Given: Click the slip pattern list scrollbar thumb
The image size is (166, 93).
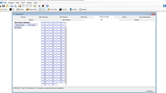Looking at the screenshot, I should point(66,55).
